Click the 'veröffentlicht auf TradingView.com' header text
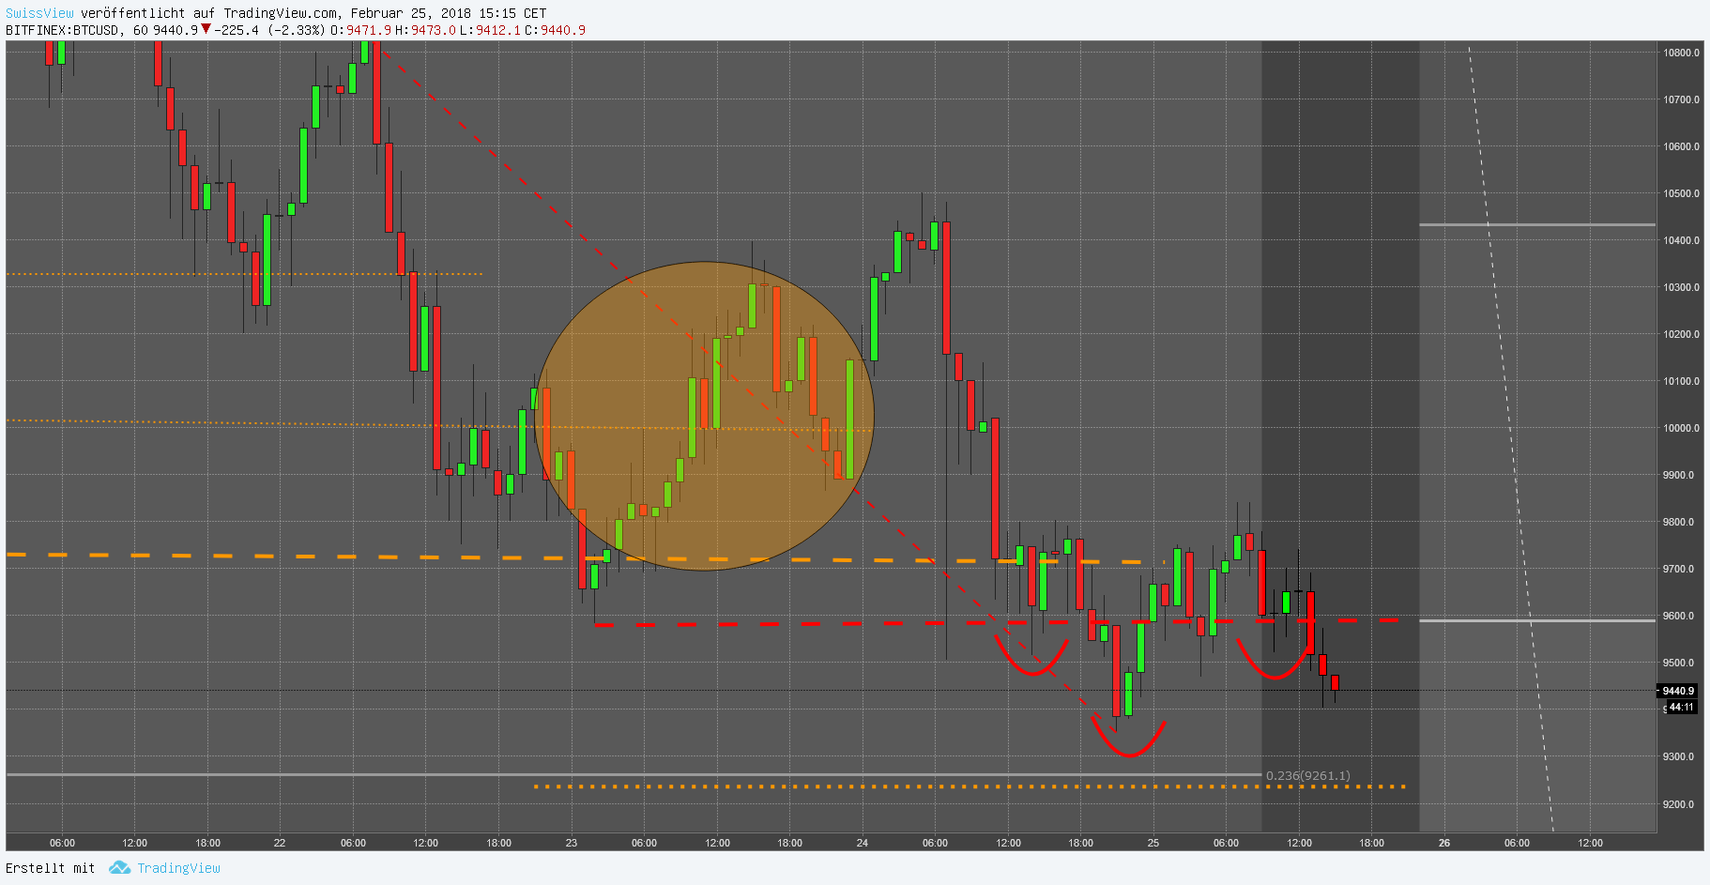Screen dimensions: 1710x885 [208, 13]
